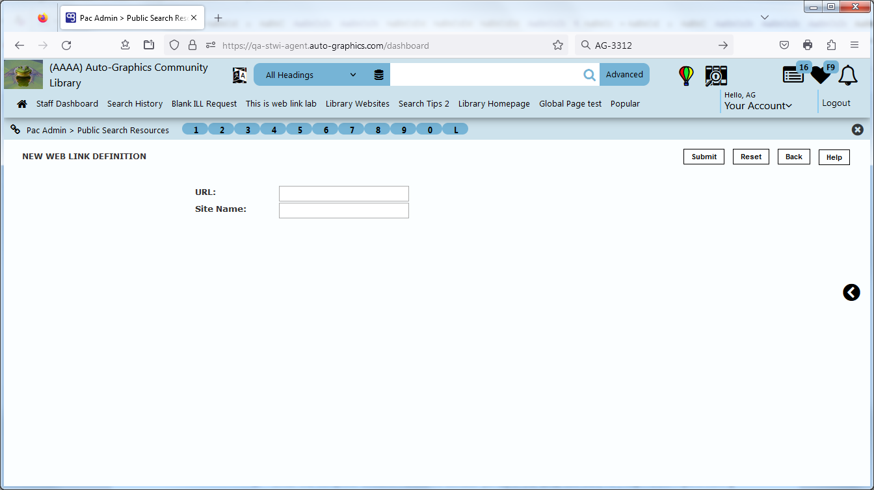The height and width of the screenshot is (490, 874).
Task: Select pill tab 4
Action: point(274,129)
